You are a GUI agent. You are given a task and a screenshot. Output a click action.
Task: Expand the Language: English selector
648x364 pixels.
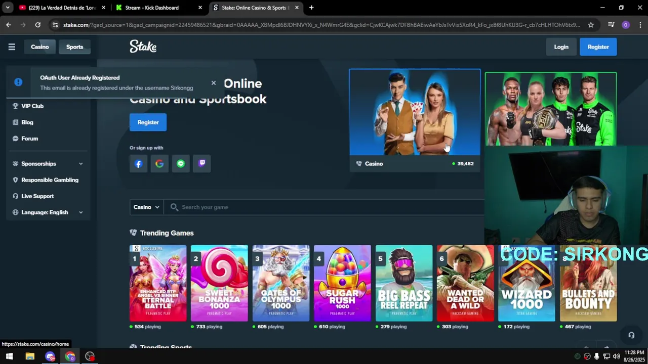[48, 212]
